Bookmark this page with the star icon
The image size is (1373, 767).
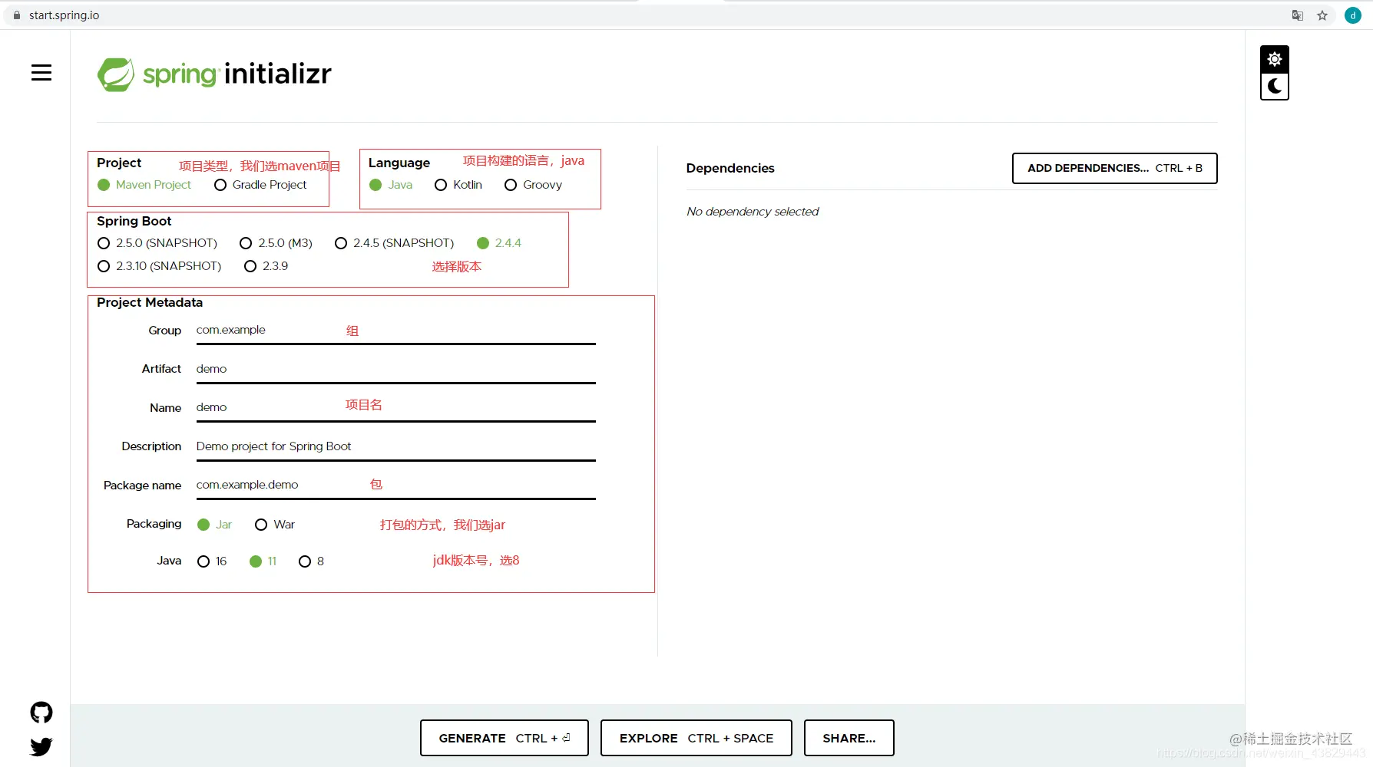point(1322,15)
